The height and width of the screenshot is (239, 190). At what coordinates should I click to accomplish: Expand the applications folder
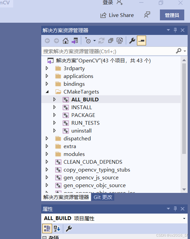point(47,76)
